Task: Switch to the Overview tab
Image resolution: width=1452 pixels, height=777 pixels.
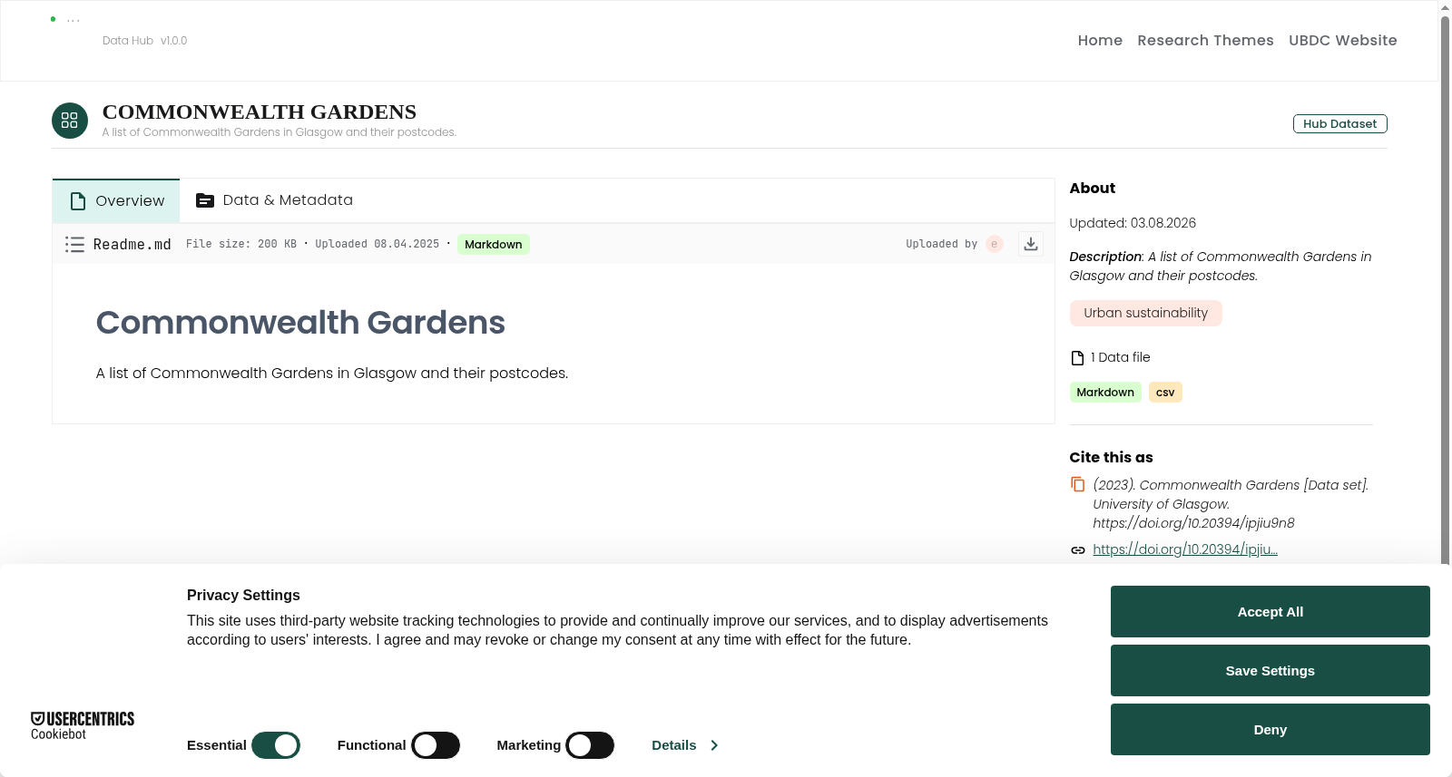Action: pyautogui.click(x=116, y=201)
